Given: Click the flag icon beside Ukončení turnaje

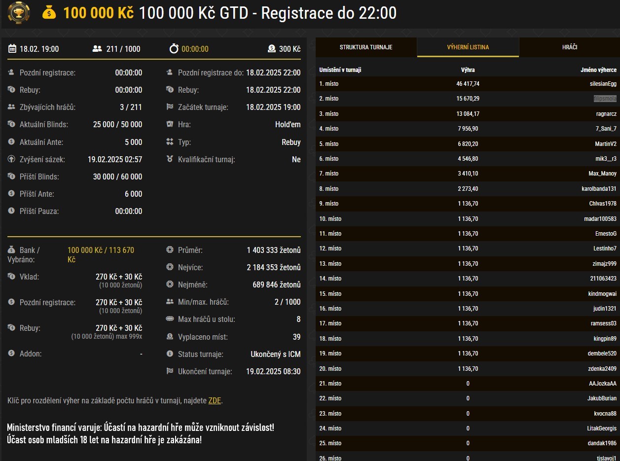Looking at the screenshot, I should tap(170, 371).
